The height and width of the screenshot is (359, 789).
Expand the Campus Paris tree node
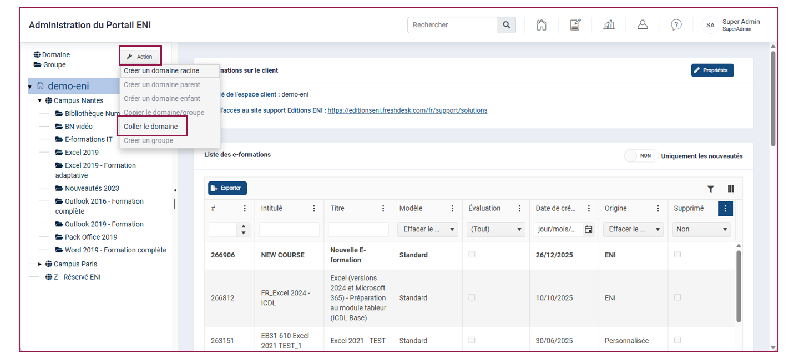[x=40, y=264]
